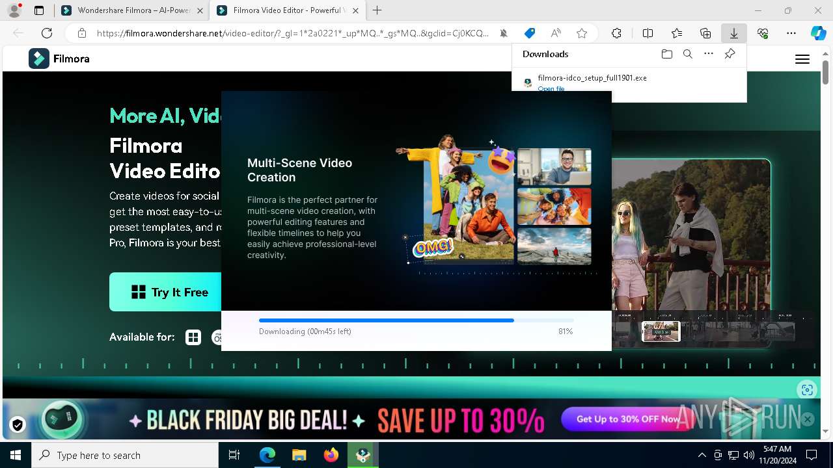Close the Black Friday banner
The height and width of the screenshot is (468, 833).
tap(808, 419)
